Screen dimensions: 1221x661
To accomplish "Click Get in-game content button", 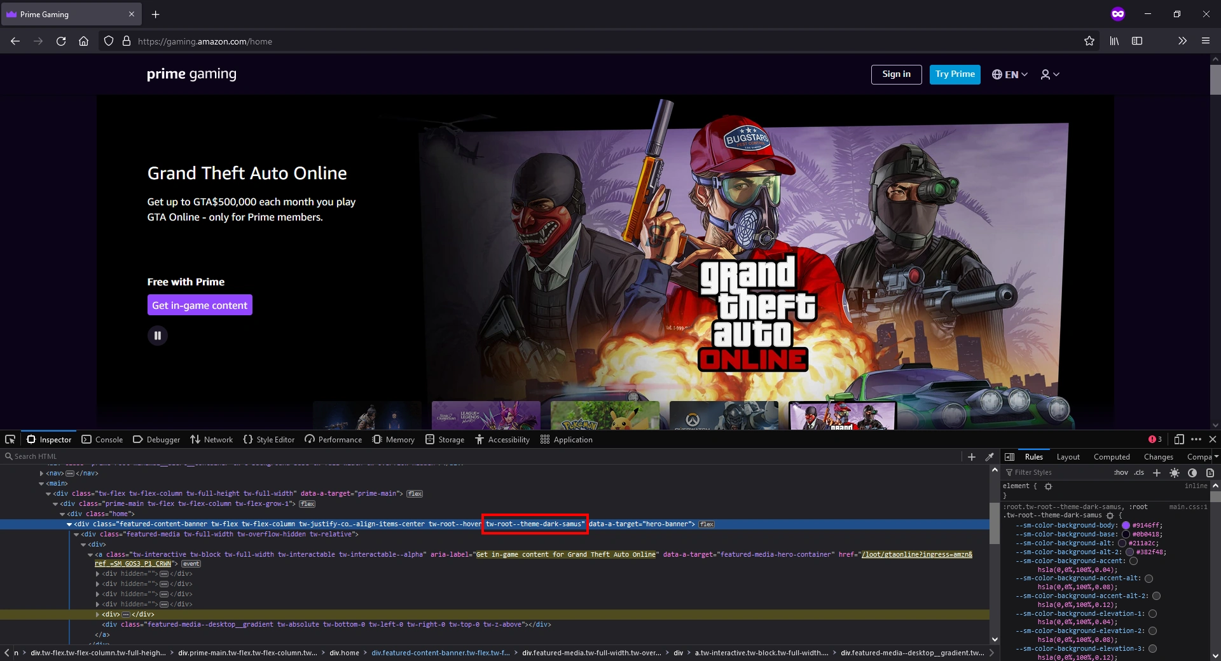I will [200, 305].
